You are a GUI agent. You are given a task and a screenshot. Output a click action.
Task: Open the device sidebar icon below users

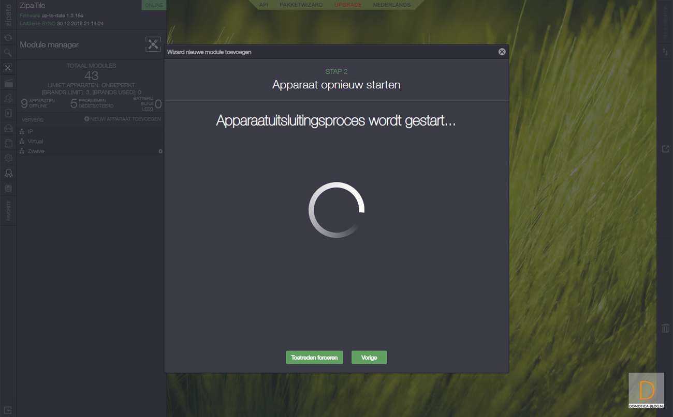point(8,113)
